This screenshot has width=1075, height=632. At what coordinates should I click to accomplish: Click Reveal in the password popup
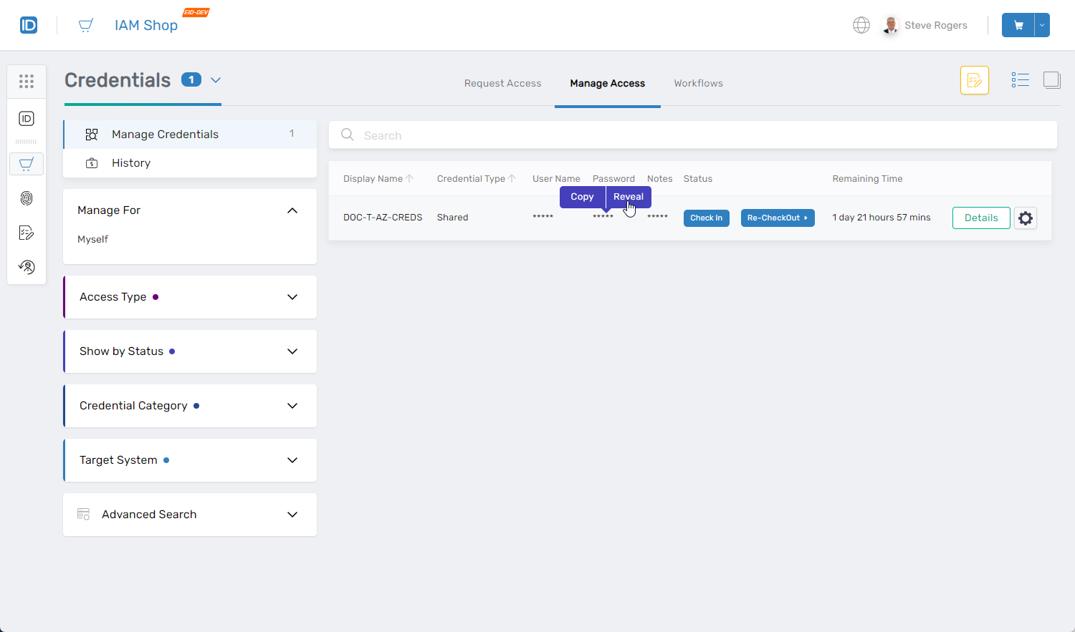click(x=628, y=197)
